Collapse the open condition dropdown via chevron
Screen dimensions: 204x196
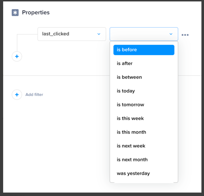[x=171, y=34]
